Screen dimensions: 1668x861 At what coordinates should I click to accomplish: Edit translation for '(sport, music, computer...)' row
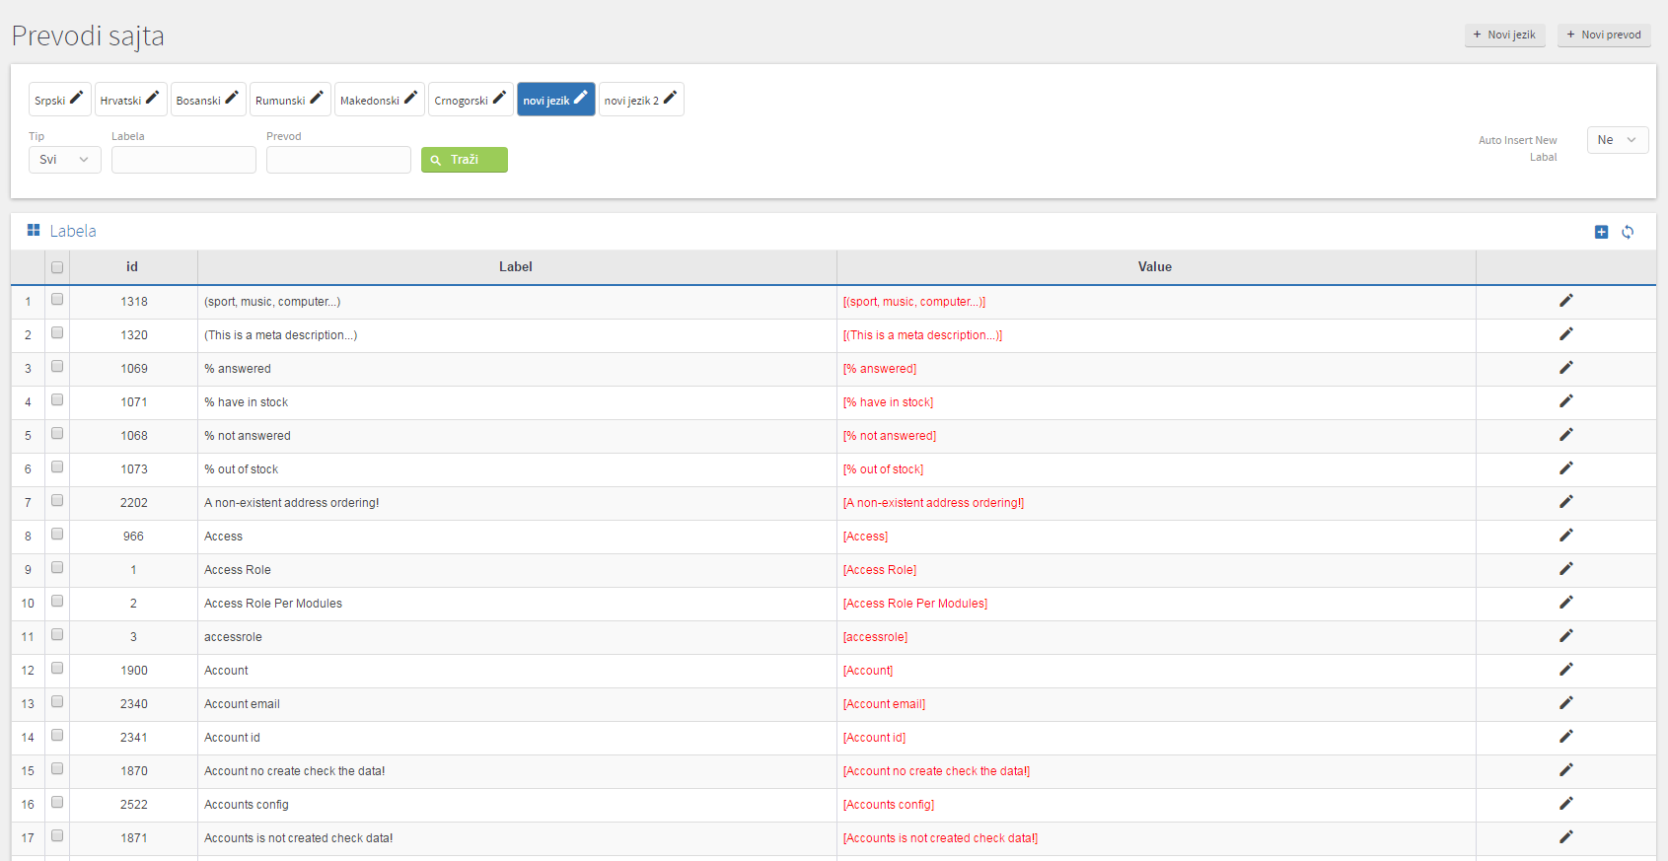coord(1565,301)
